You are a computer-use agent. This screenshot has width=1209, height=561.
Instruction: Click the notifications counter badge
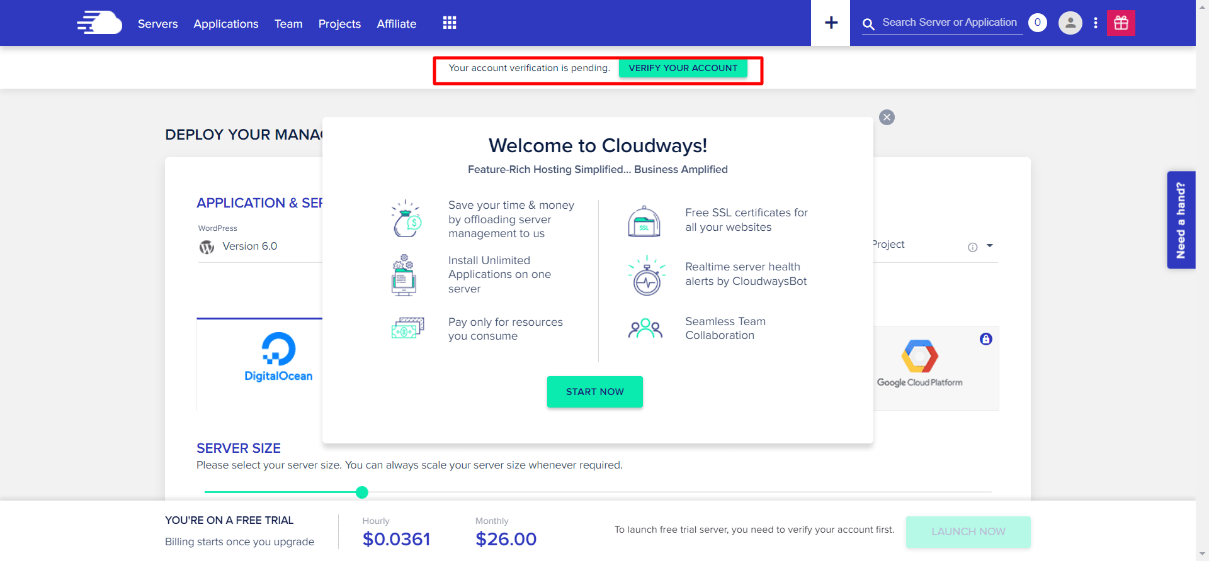click(1037, 23)
